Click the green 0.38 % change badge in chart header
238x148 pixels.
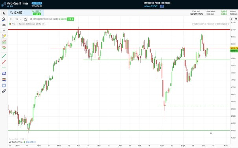tap(70, 19)
